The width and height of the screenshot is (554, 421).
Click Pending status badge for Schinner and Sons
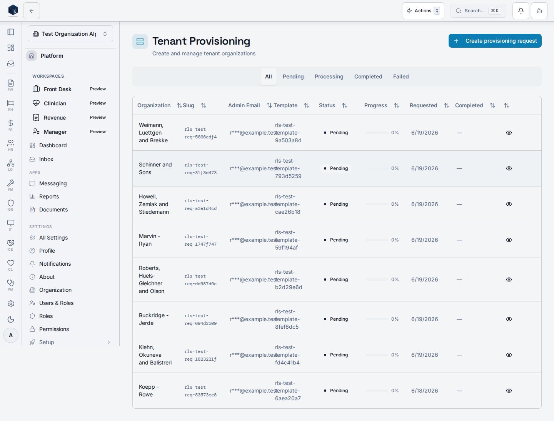pos(336,168)
